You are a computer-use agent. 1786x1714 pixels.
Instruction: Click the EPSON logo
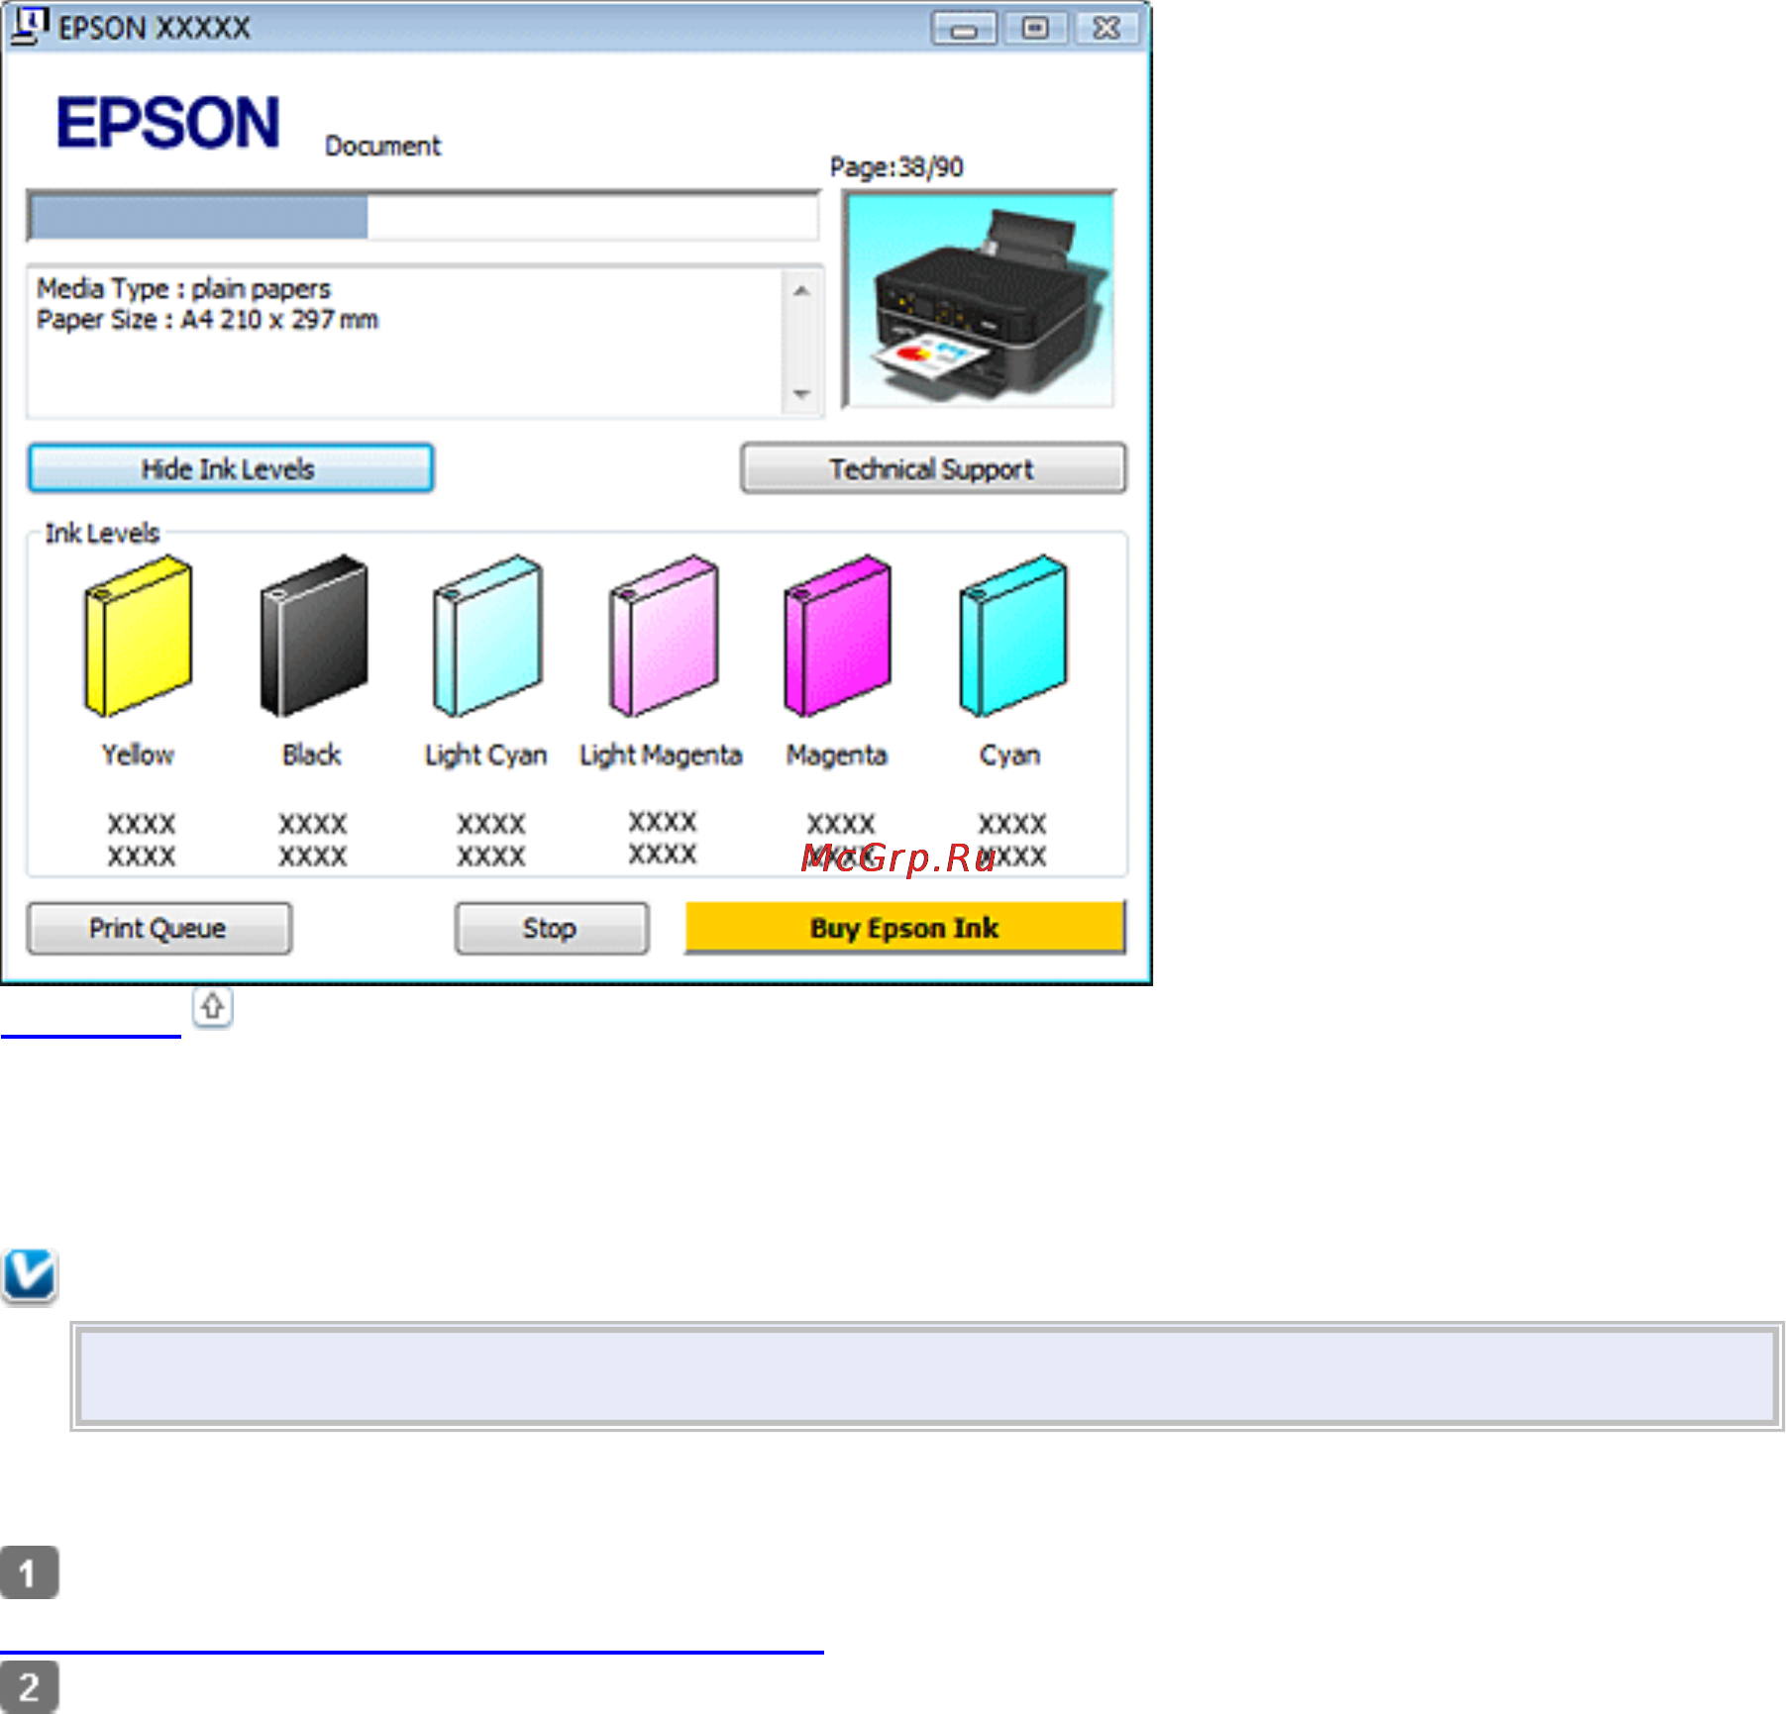(168, 124)
